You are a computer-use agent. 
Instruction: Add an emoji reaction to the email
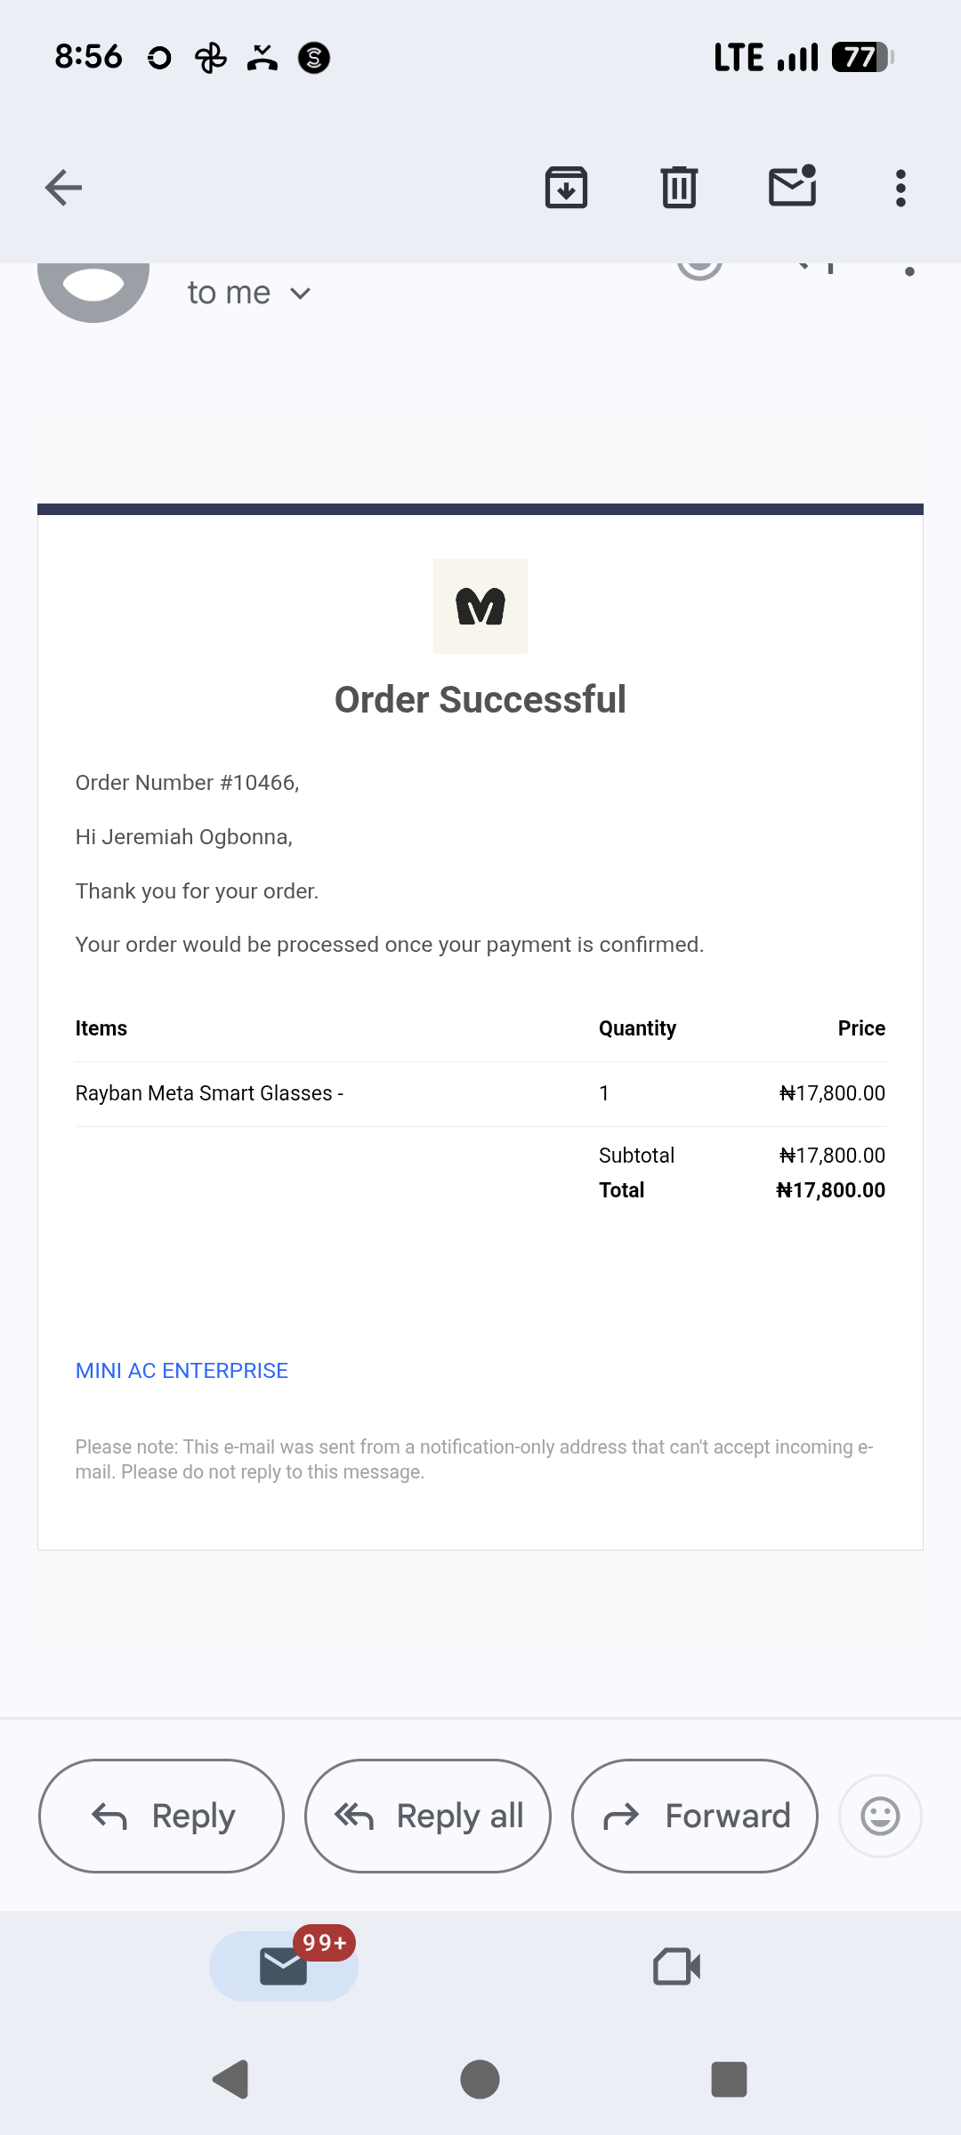[x=880, y=1816]
